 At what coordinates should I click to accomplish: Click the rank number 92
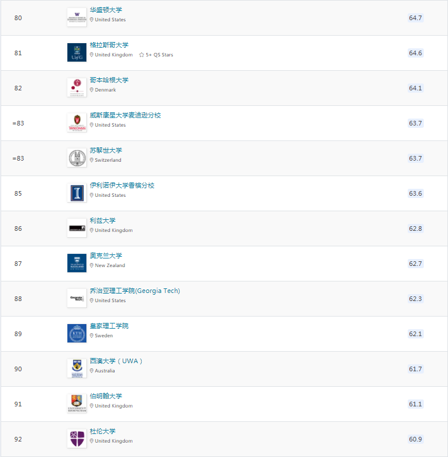coord(18,439)
